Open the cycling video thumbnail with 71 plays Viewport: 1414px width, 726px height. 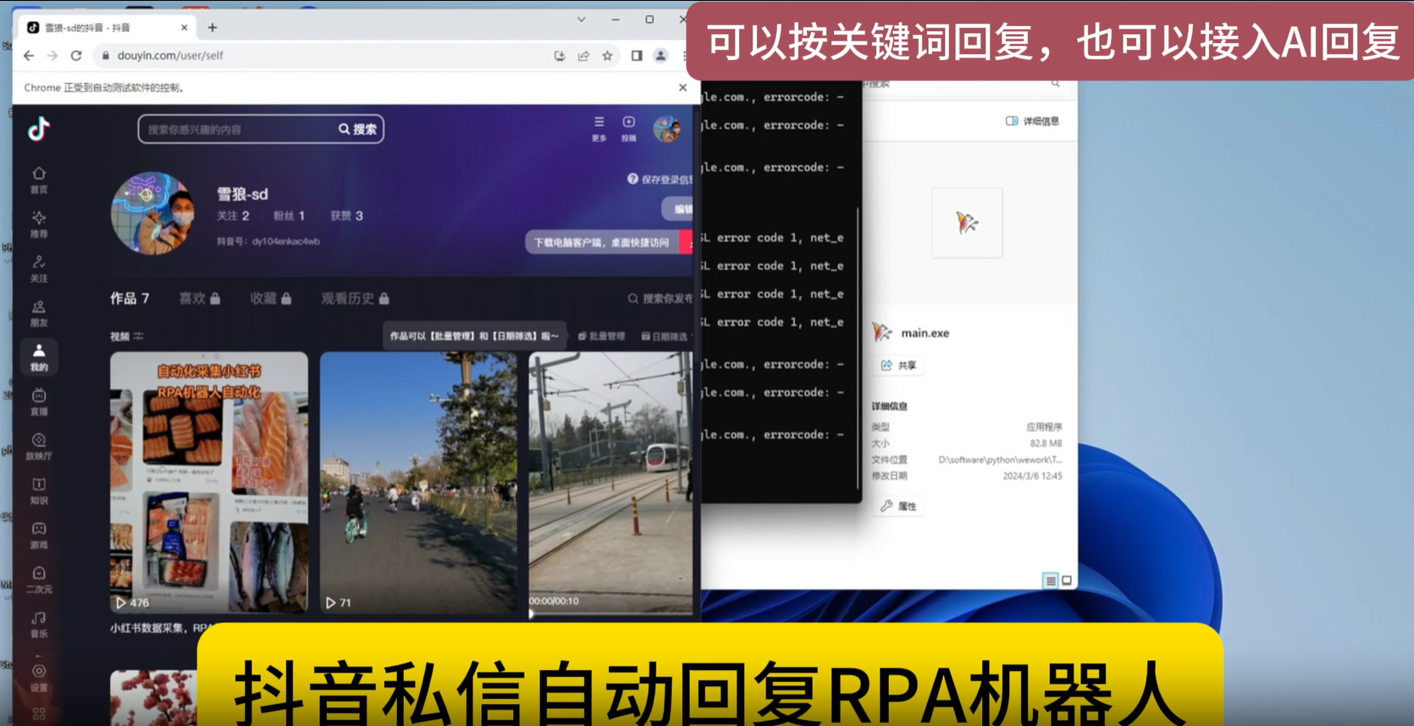click(x=418, y=482)
